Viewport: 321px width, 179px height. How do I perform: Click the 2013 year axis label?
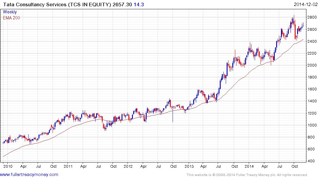189,166
